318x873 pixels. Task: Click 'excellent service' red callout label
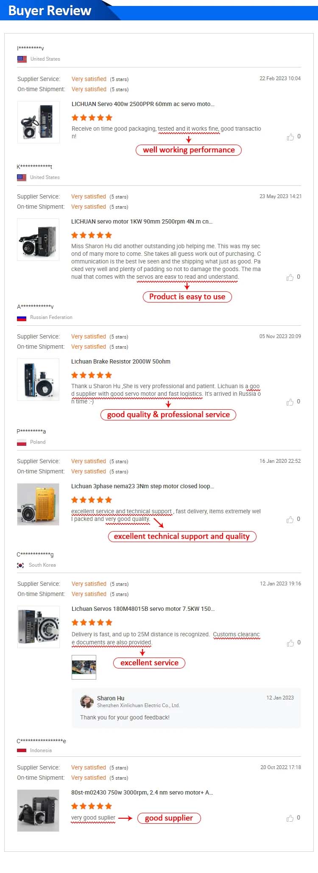pyautogui.click(x=149, y=663)
